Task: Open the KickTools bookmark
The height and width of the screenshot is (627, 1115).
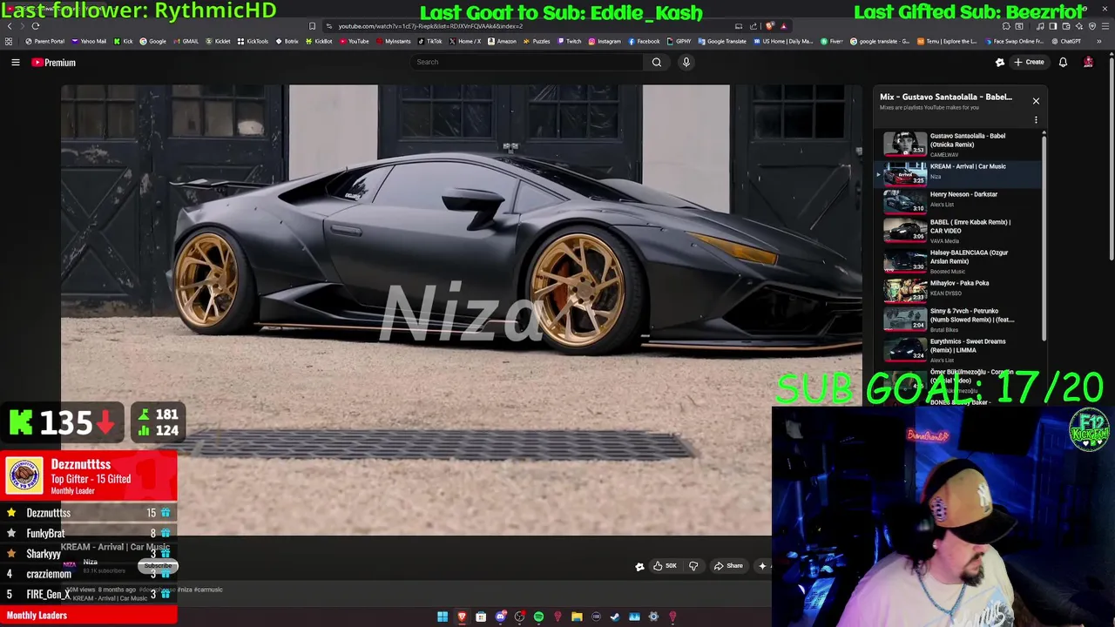Action: pyautogui.click(x=253, y=41)
